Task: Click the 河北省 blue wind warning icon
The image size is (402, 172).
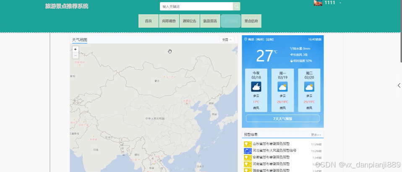Action: pyautogui.click(x=248, y=151)
